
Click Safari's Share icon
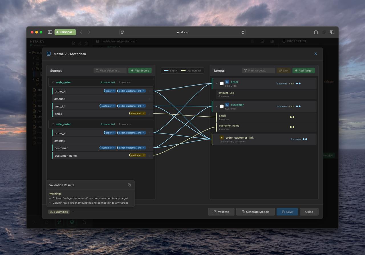316,32
